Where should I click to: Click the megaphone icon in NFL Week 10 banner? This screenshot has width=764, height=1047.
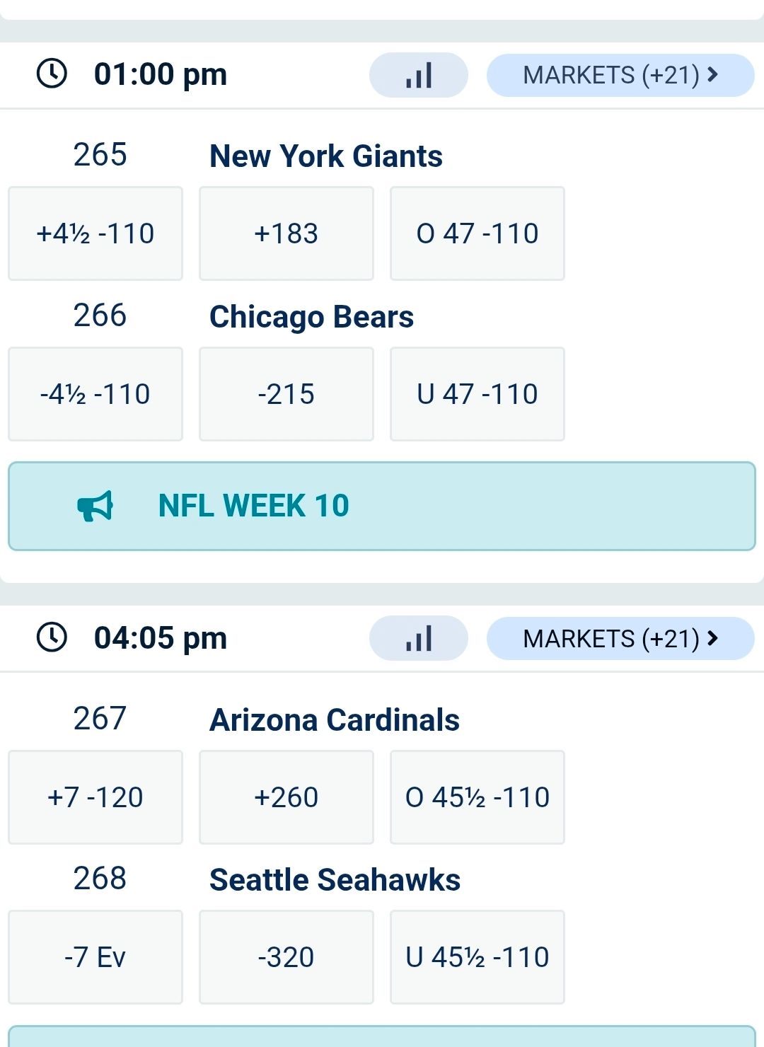tap(95, 506)
